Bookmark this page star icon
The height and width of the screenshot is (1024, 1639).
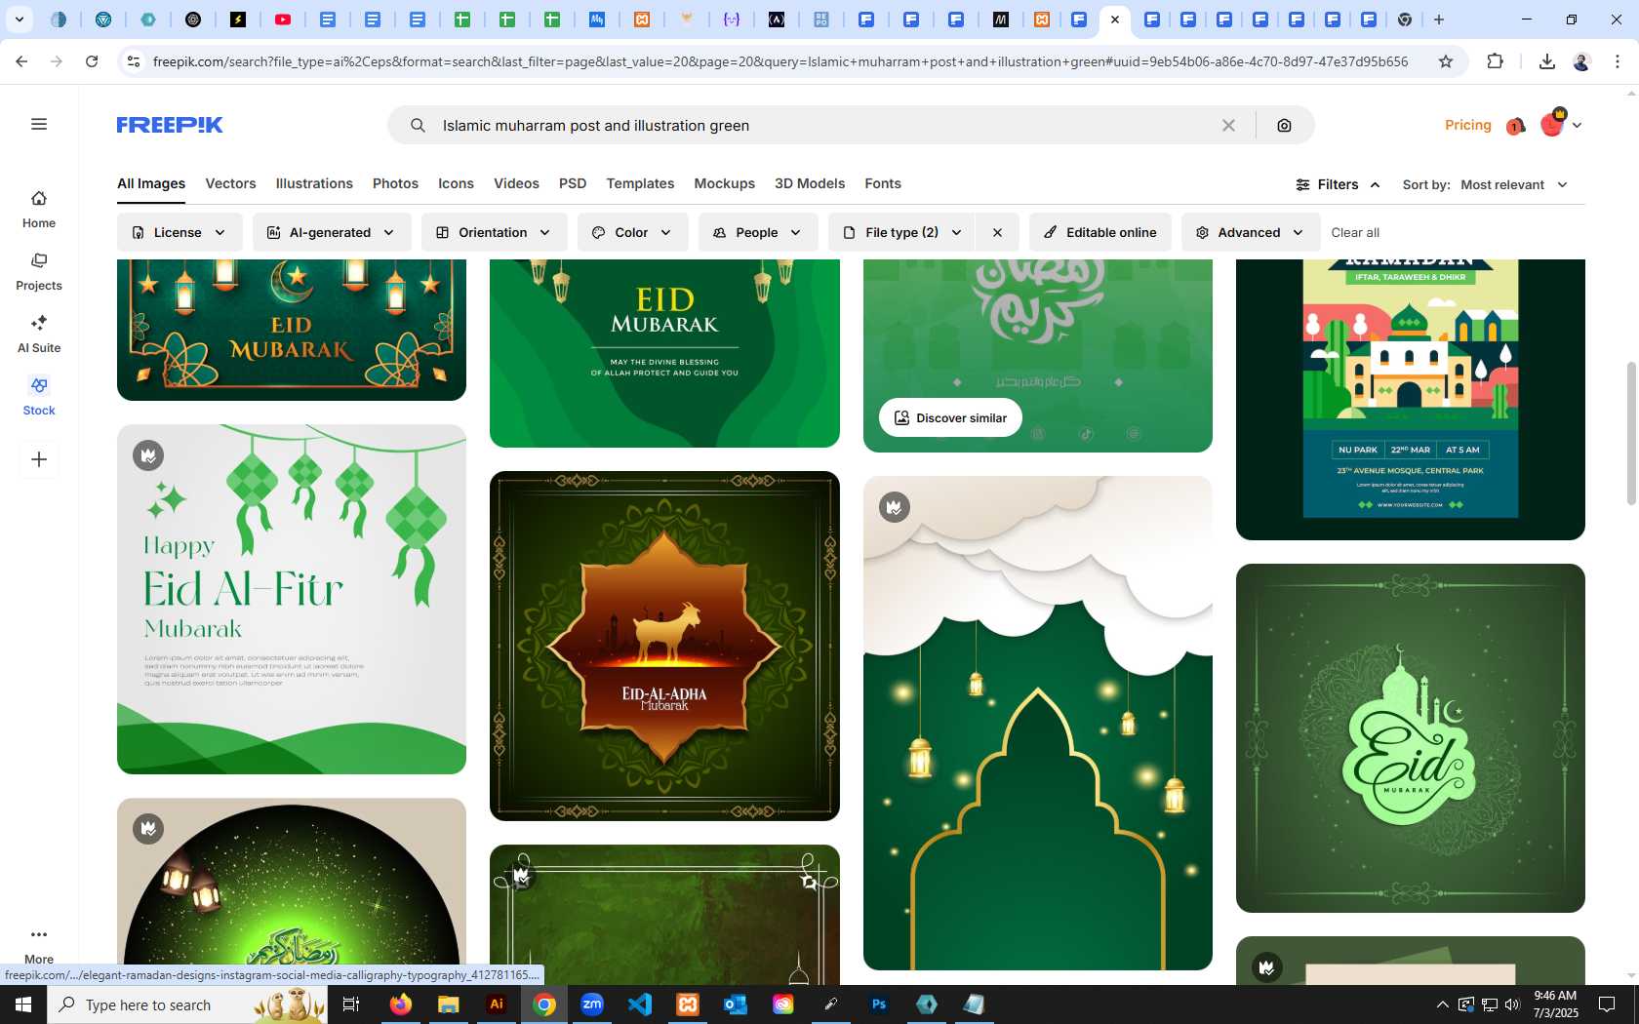point(1446,61)
